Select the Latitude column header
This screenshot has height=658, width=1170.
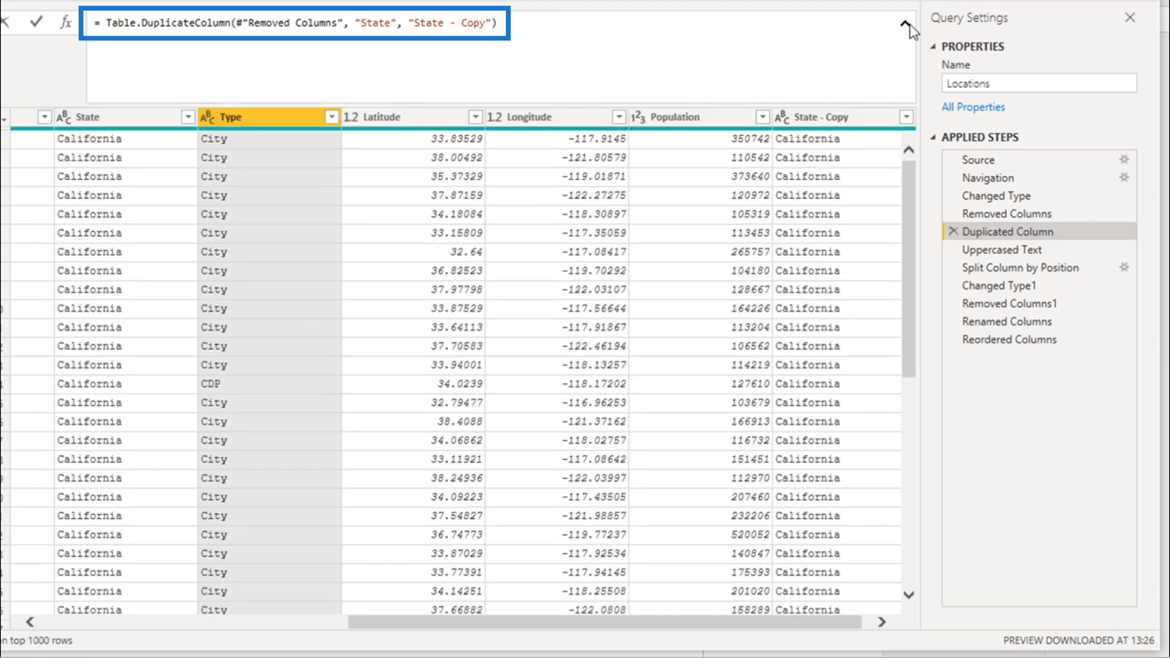coord(412,117)
